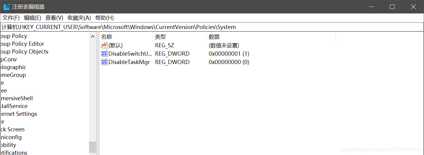Click REG_DWORD type in DisableTaskMgr row

point(172,62)
